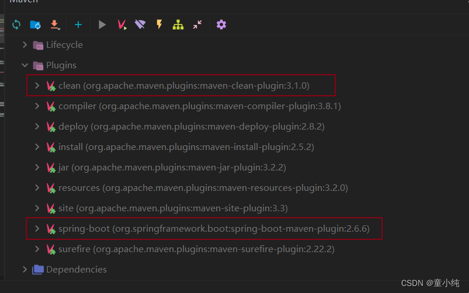Click Generate Sources and Update Folders icon
Viewport: 469px width, 293px height.
(36, 25)
